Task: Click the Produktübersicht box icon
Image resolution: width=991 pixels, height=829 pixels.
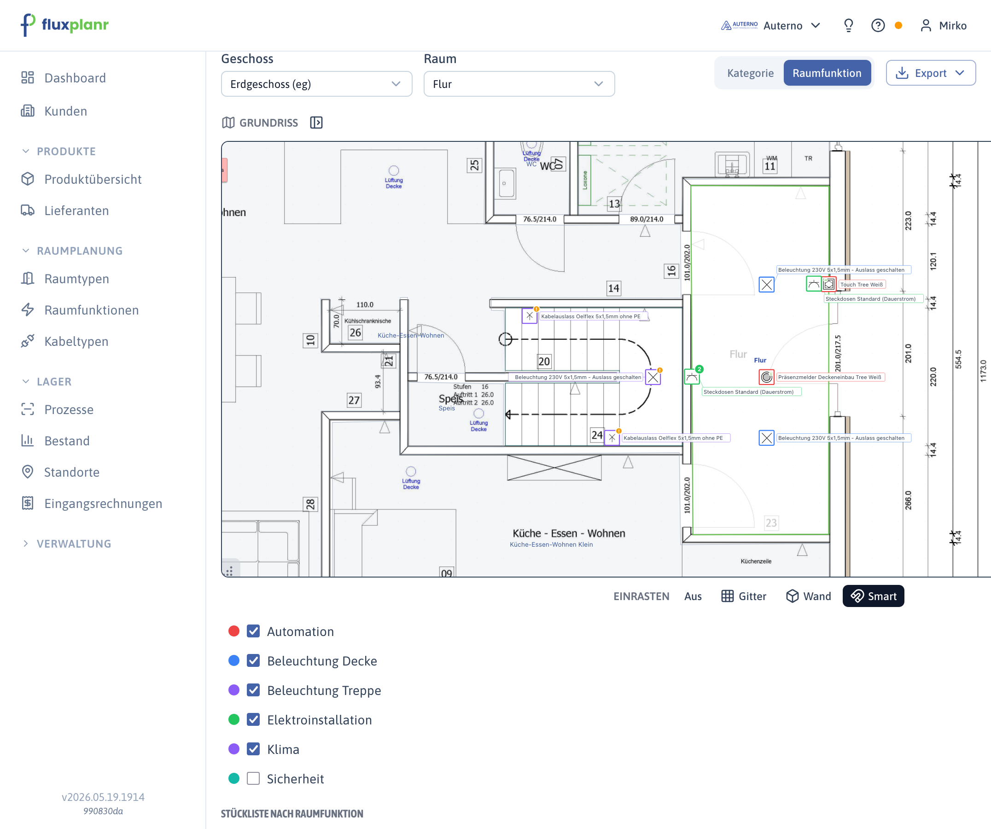Action: 28,179
